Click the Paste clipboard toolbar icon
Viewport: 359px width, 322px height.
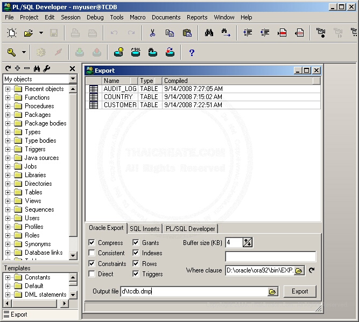187,33
